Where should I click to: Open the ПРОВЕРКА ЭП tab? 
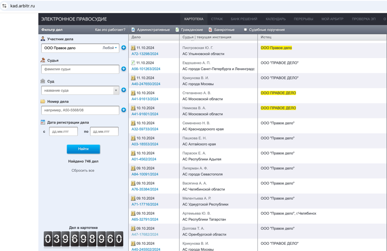coord(363,19)
